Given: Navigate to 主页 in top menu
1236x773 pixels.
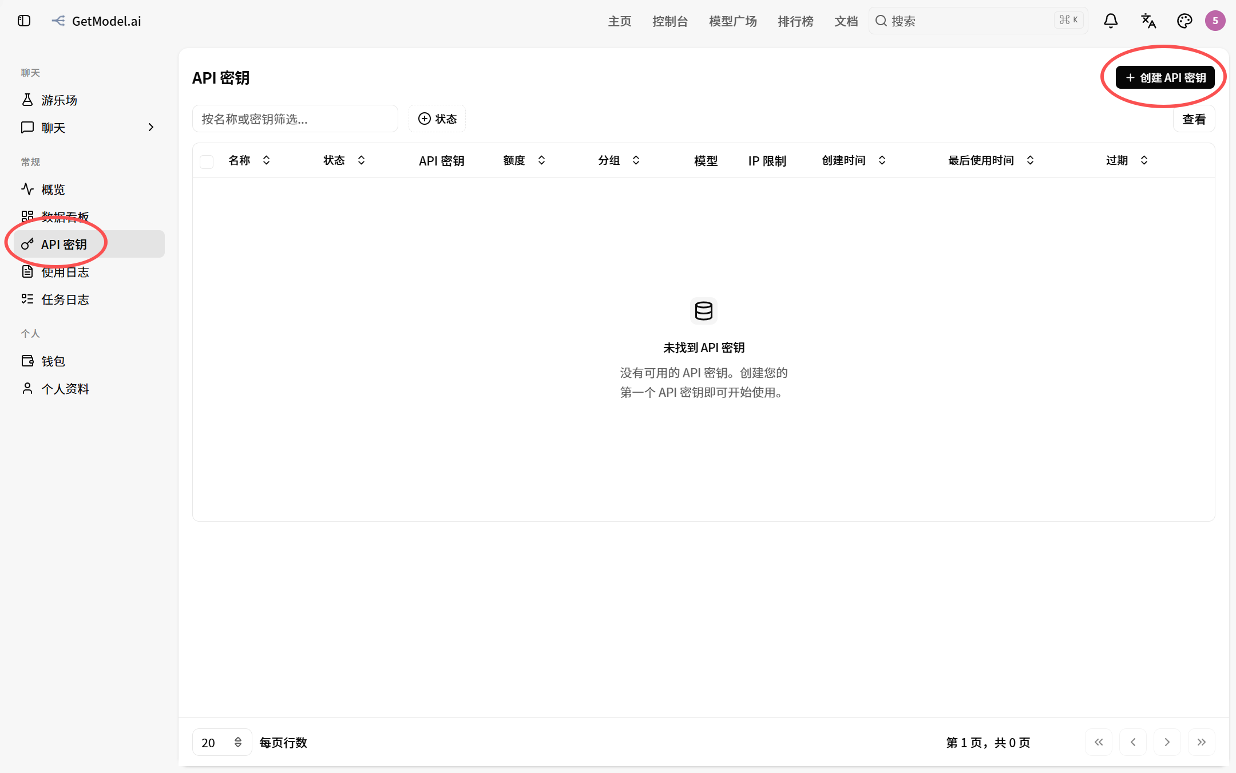Looking at the screenshot, I should point(619,21).
